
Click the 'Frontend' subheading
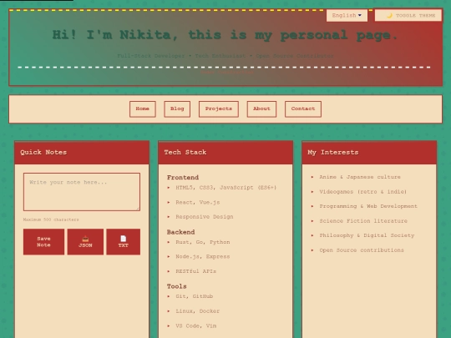pos(183,177)
